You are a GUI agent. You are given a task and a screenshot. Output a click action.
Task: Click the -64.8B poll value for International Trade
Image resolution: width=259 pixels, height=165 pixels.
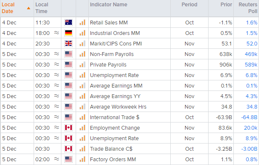(x=249, y=117)
